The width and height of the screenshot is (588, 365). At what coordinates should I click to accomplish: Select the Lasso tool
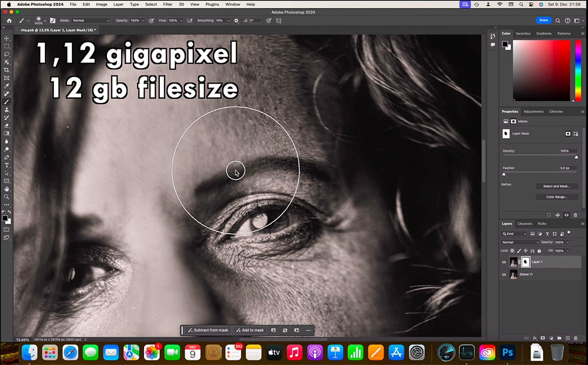[x=7, y=54]
